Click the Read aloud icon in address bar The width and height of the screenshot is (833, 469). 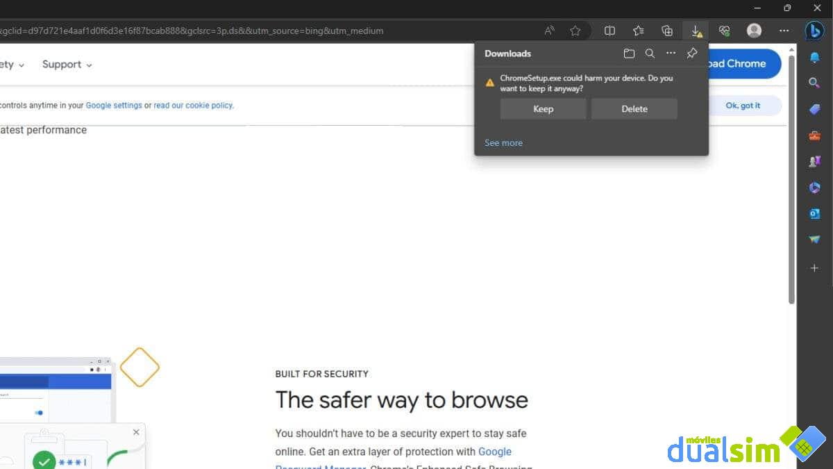pyautogui.click(x=550, y=31)
